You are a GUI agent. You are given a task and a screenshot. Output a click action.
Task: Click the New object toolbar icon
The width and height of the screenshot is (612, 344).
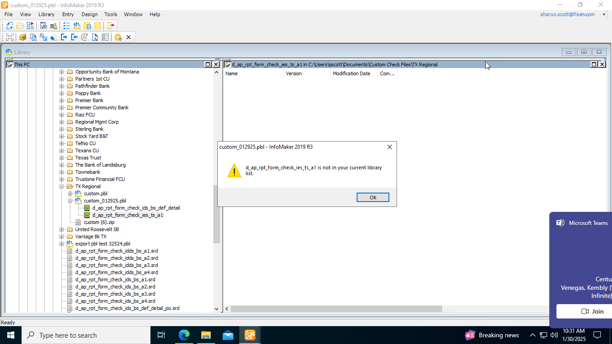9,26
